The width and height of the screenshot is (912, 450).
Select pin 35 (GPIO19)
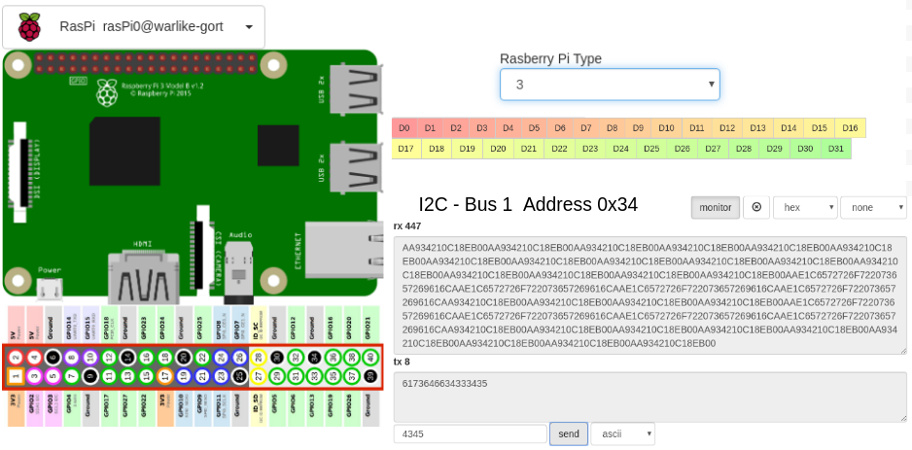pos(333,377)
